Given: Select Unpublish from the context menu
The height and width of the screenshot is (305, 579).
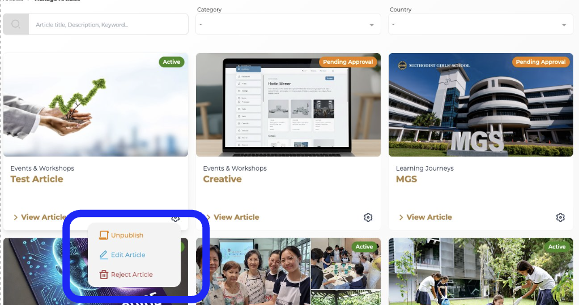Looking at the screenshot, I should click(x=127, y=236).
